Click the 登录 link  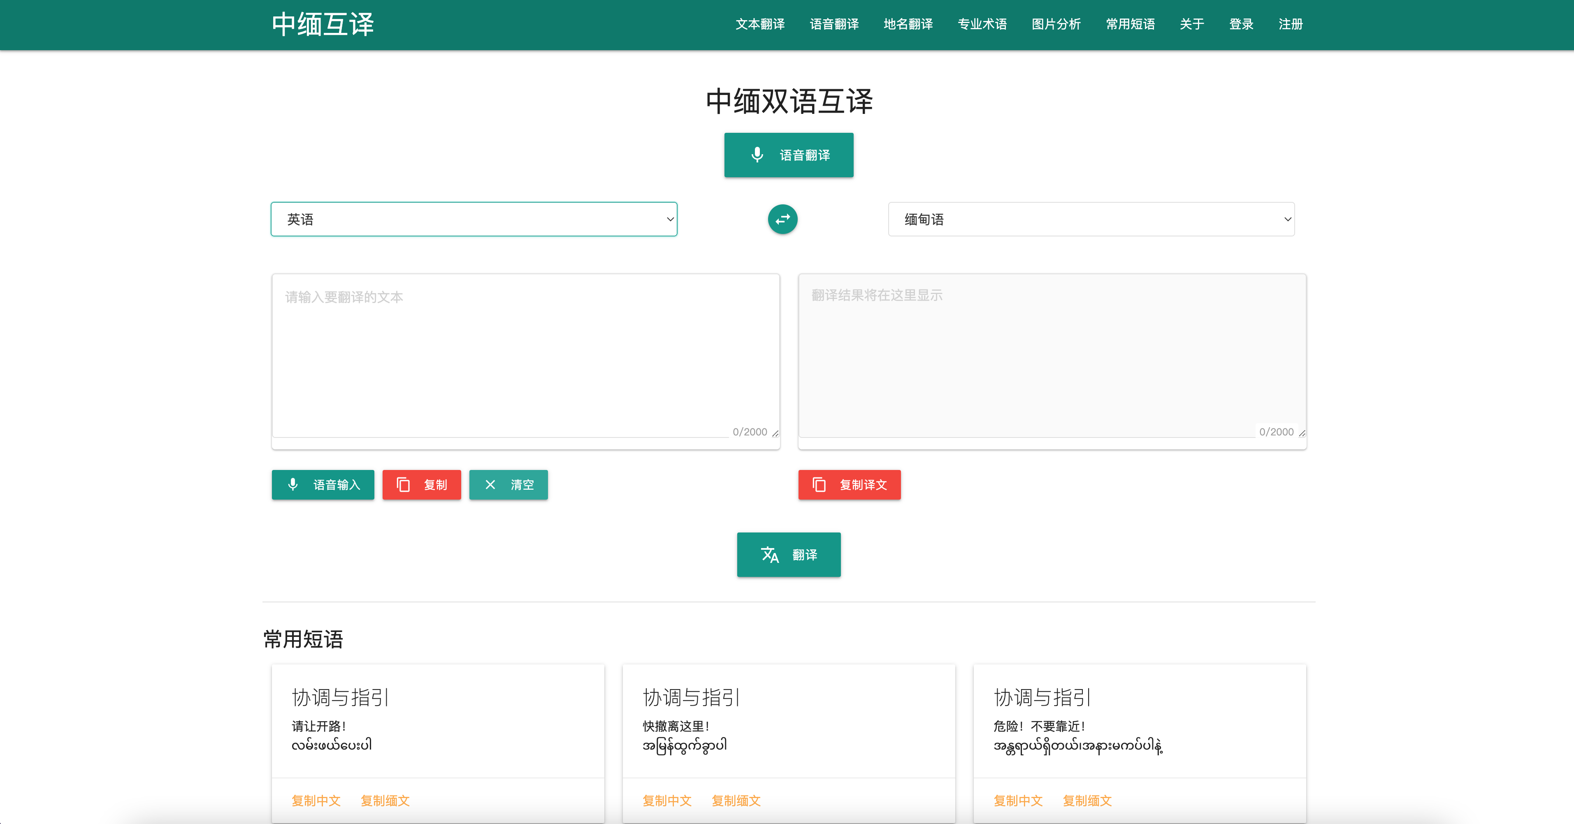pos(1241,24)
